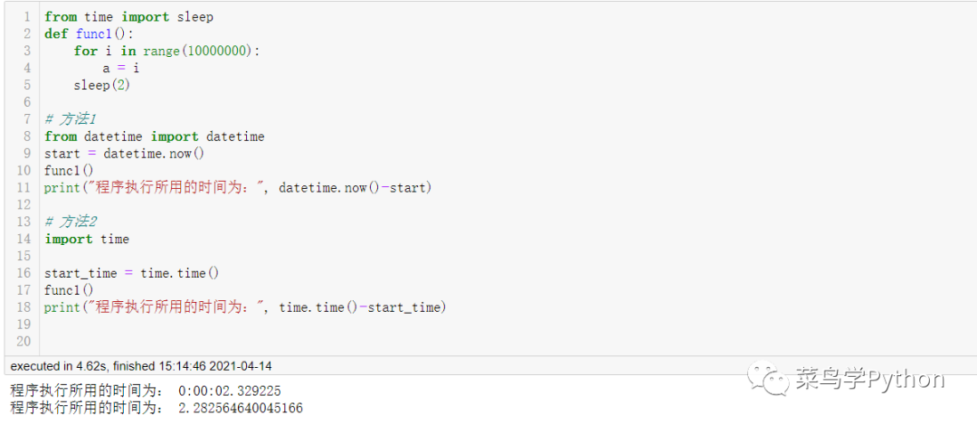Click line number 11 in the gutter

click(x=24, y=187)
